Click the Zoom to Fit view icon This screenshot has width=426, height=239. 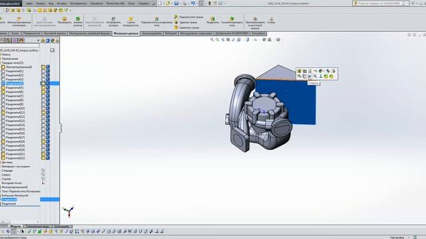coord(212,40)
